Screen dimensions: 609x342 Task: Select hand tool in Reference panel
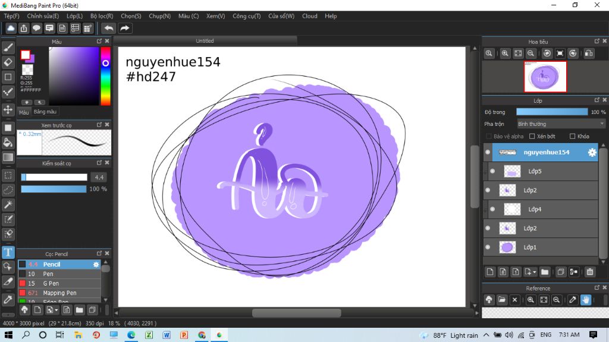[x=586, y=300]
